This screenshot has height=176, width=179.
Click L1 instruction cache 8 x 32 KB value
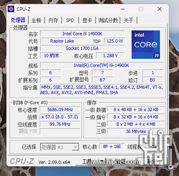(136, 117)
